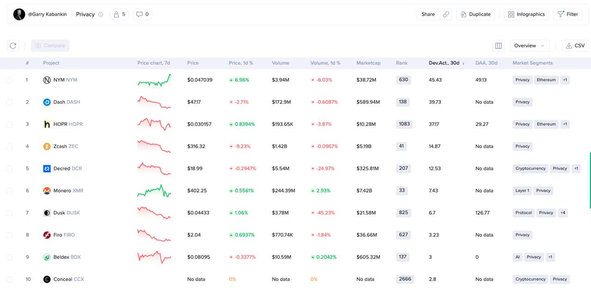This screenshot has width=591, height=289.
Task: Click the Protocol tag on Dusk
Action: click(524, 213)
